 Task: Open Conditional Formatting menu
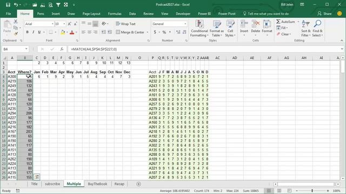click(199, 29)
